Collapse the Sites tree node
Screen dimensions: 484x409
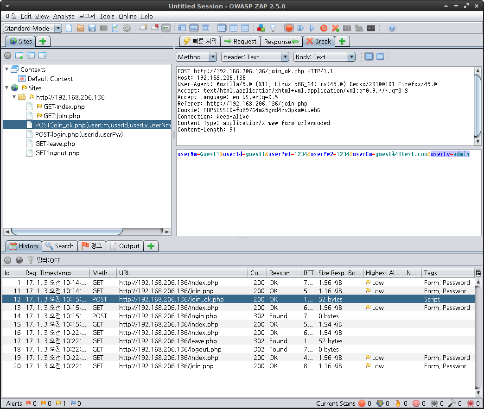7,88
